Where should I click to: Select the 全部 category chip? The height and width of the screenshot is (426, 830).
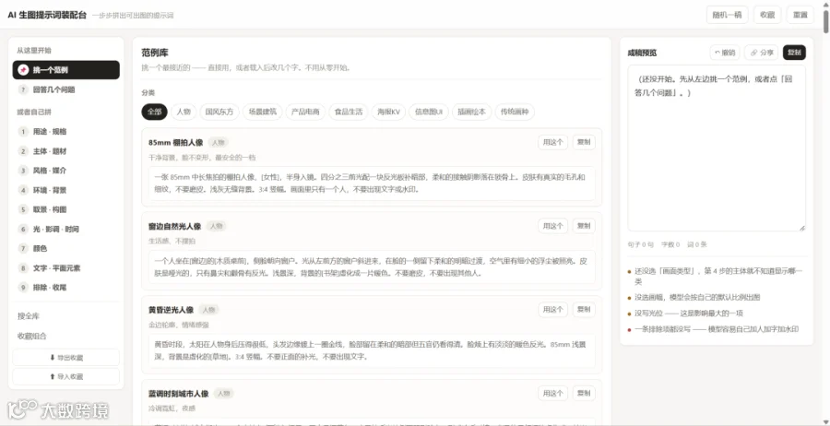coord(154,112)
